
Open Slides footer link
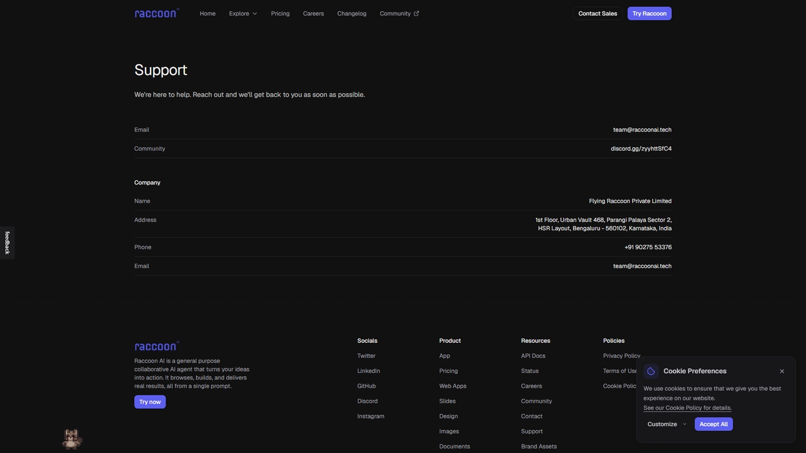[448, 401]
